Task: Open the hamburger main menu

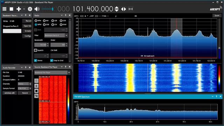Action: [5, 9]
